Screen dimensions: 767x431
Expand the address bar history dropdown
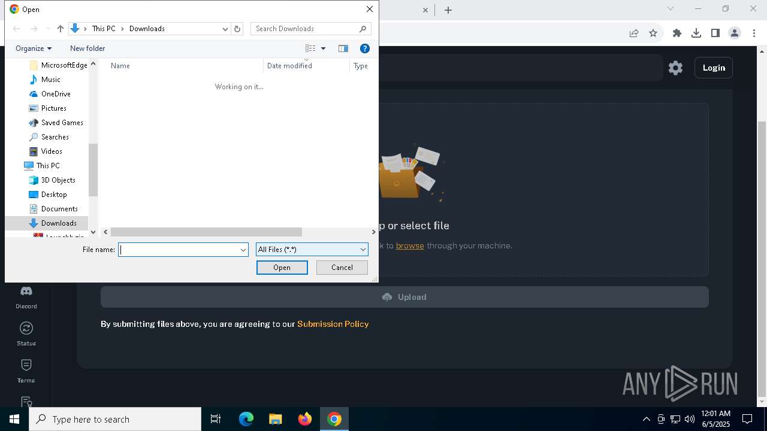click(225, 29)
